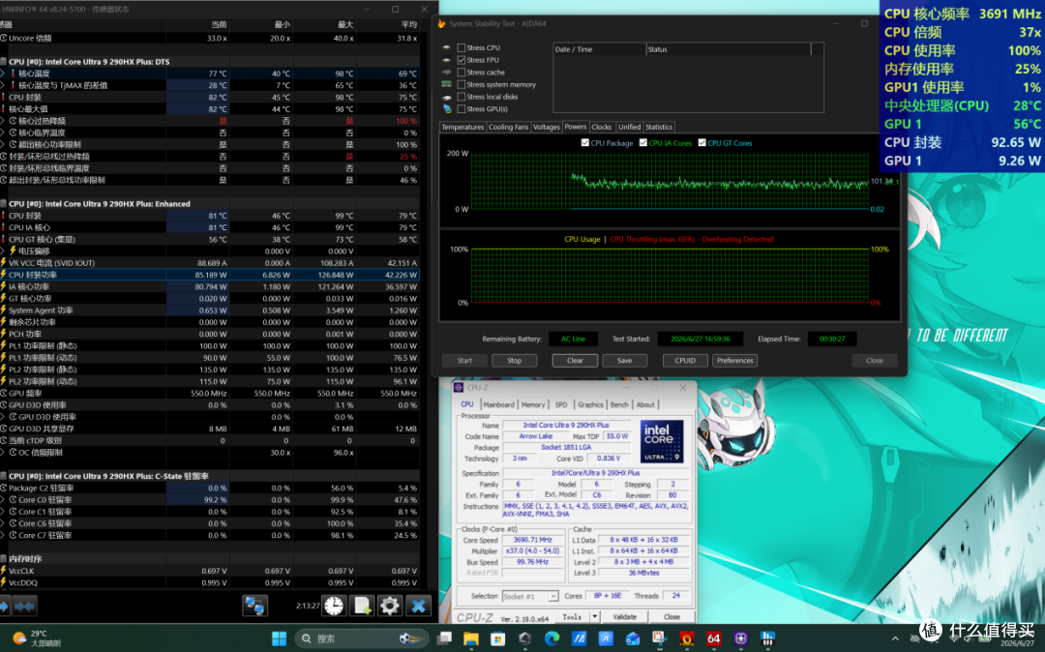This screenshot has height=652, width=1045.
Task: Enable the Stress CPU checkbox
Action: coord(462,48)
